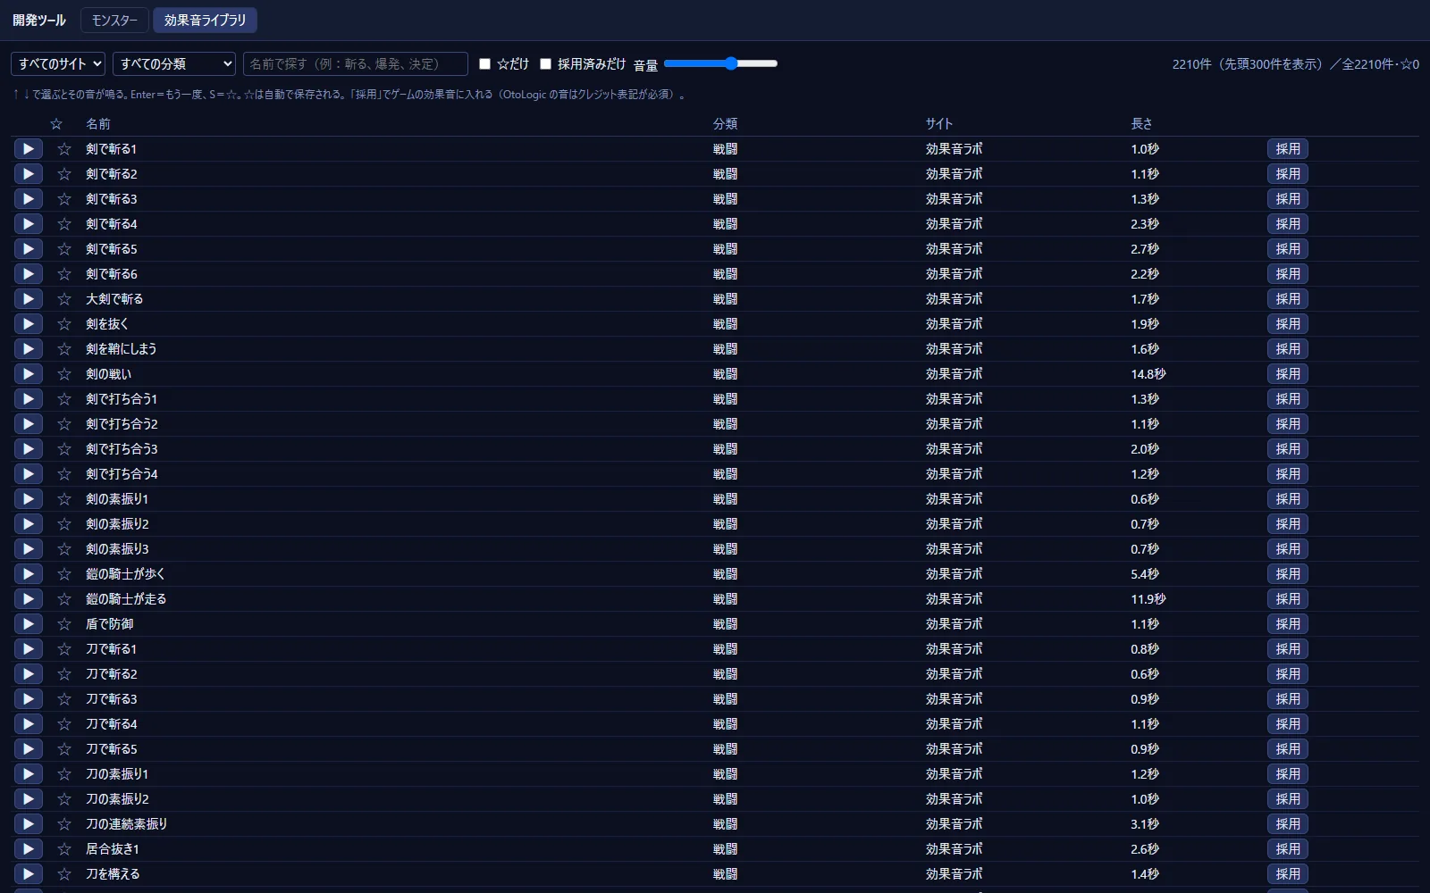This screenshot has height=893, width=1430.
Task: Click the サイト column header
Action: pos(939,124)
